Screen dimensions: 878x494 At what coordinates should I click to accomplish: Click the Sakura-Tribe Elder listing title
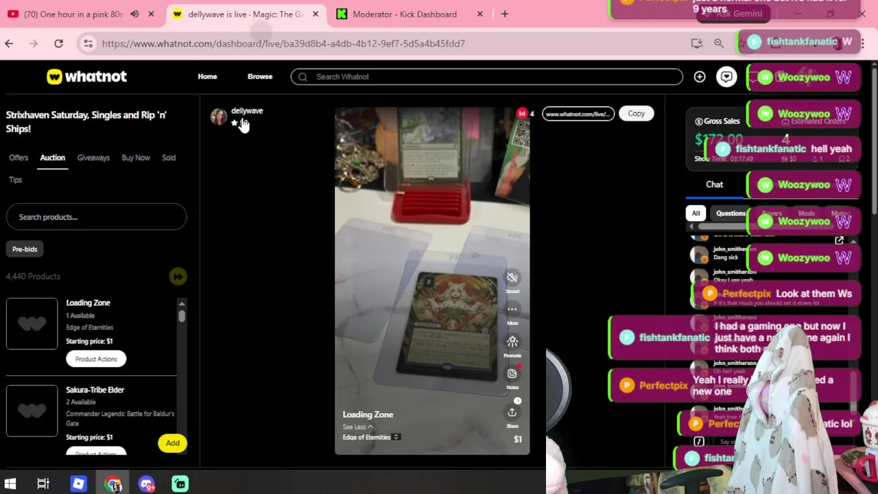pyautogui.click(x=95, y=390)
